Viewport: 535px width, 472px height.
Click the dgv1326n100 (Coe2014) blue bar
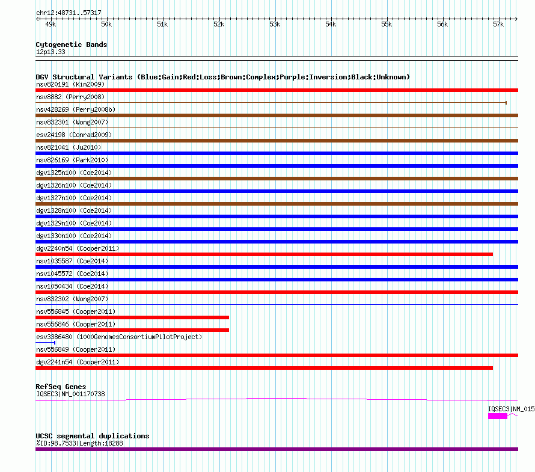coord(277,191)
